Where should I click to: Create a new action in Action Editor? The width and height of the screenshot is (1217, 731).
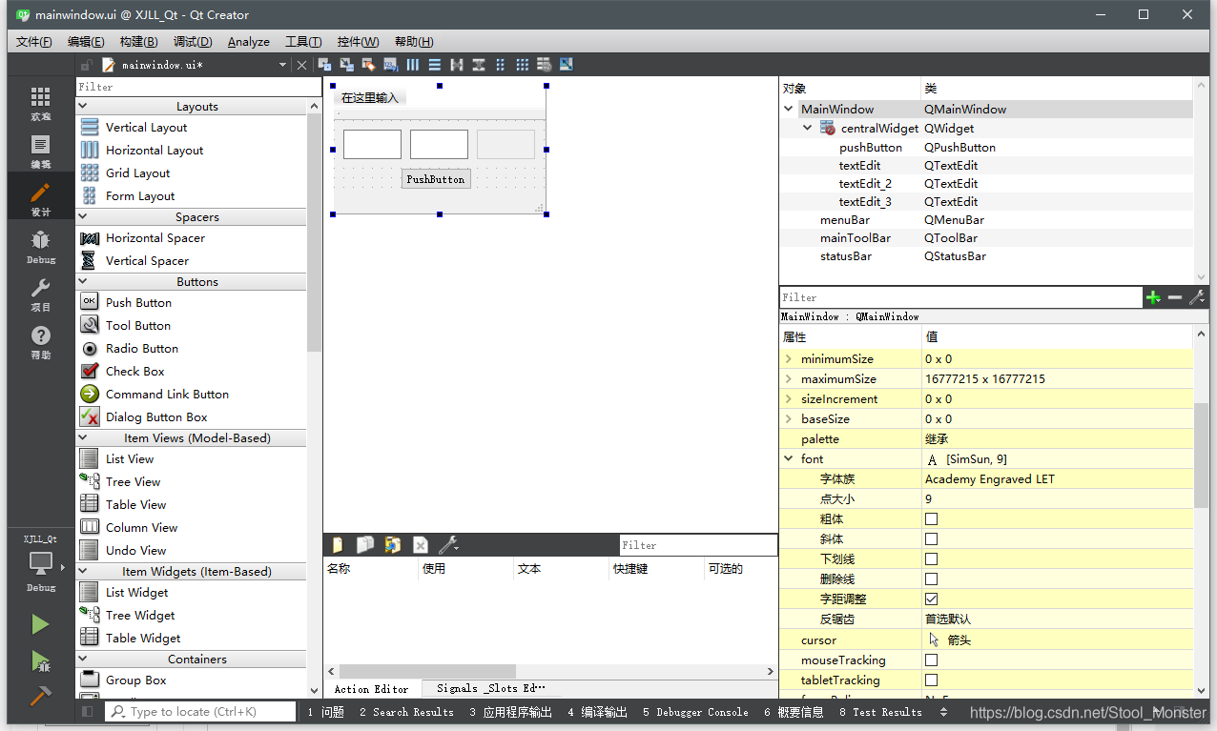[338, 545]
